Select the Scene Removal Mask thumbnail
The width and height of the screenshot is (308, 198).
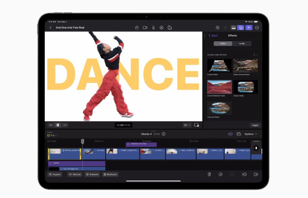coord(219,87)
